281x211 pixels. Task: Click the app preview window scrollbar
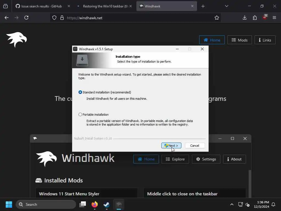pos(250,183)
